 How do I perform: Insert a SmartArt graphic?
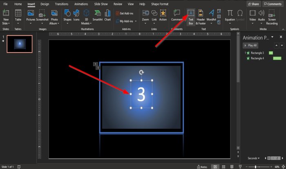97,15
